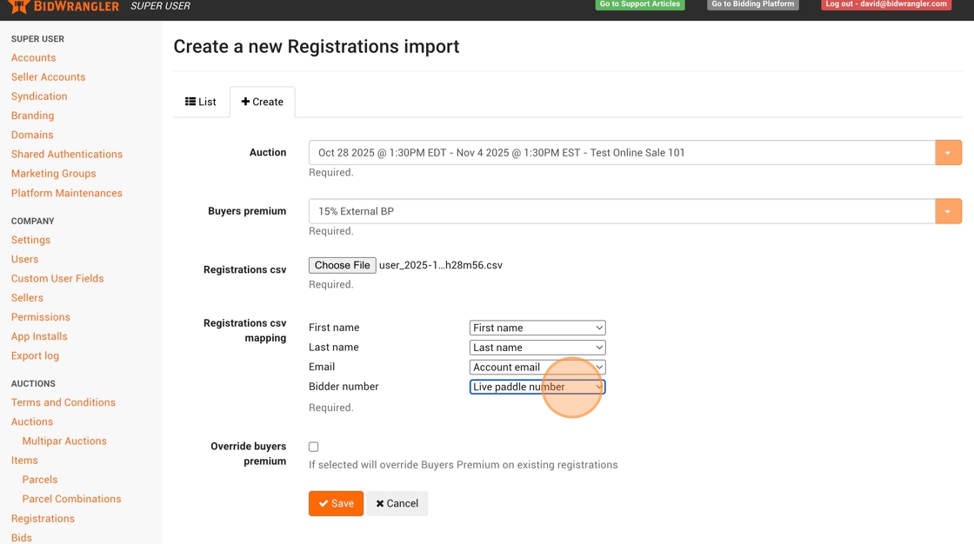The width and height of the screenshot is (974, 544).
Task: Go to Support Articles button
Action: pyautogui.click(x=640, y=4)
